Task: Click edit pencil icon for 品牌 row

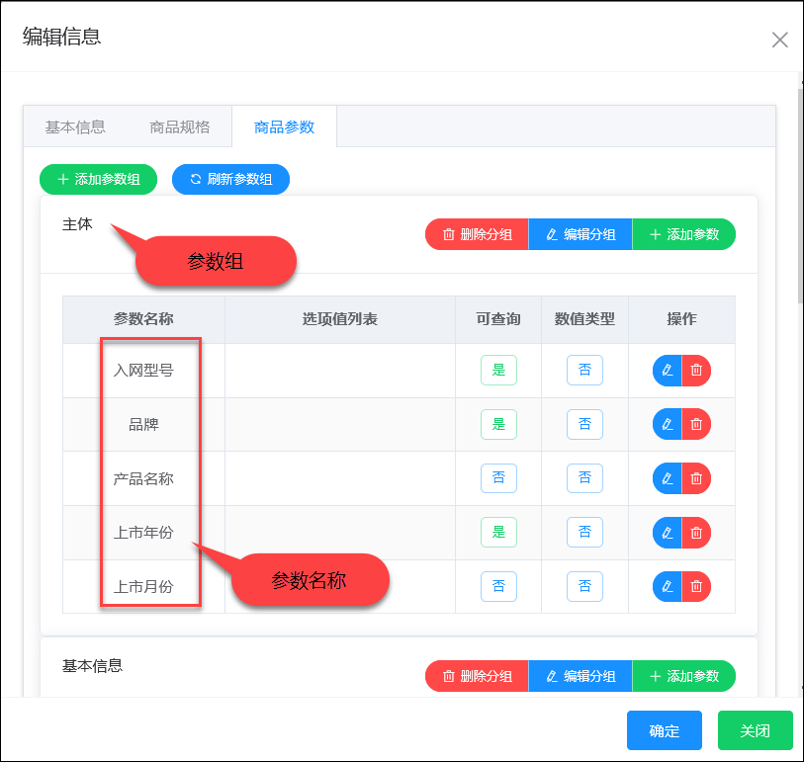Action: pos(668,424)
